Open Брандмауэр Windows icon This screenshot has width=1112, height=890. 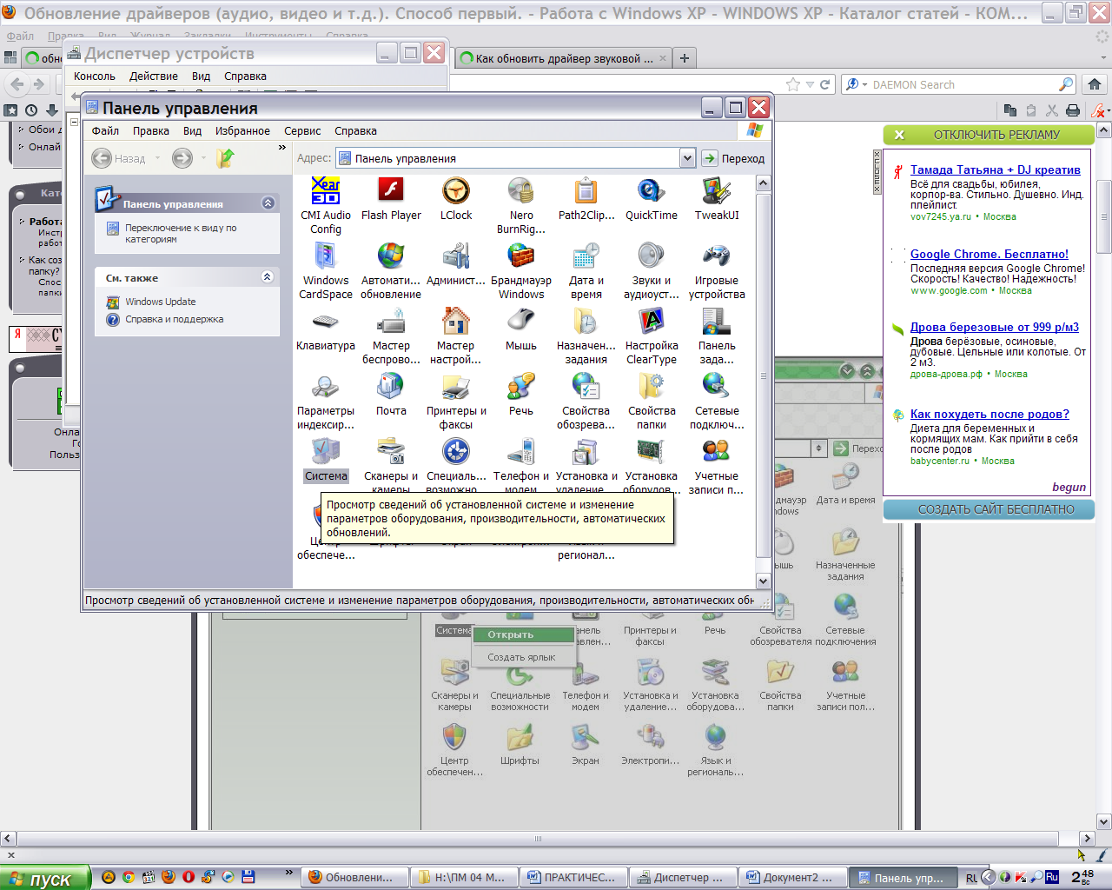pos(521,270)
